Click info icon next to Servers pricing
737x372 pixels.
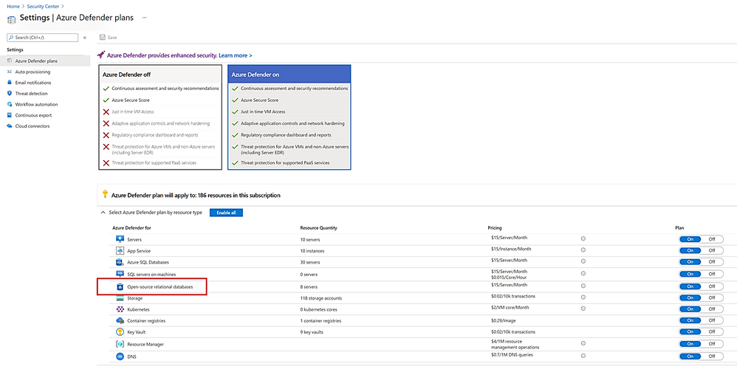pyautogui.click(x=583, y=239)
